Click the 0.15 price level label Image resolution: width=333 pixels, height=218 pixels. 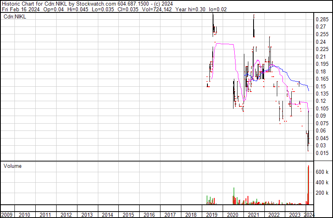pyautogui.click(x=321, y=86)
